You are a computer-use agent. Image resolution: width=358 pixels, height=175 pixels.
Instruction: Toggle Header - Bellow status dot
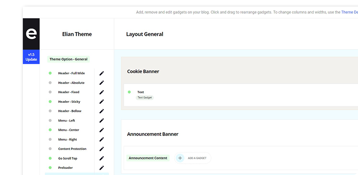click(x=50, y=111)
